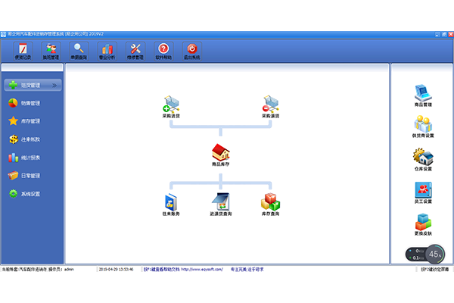
Task: Open goods management (商品管理), the blue computer icon
Action: click(x=423, y=95)
